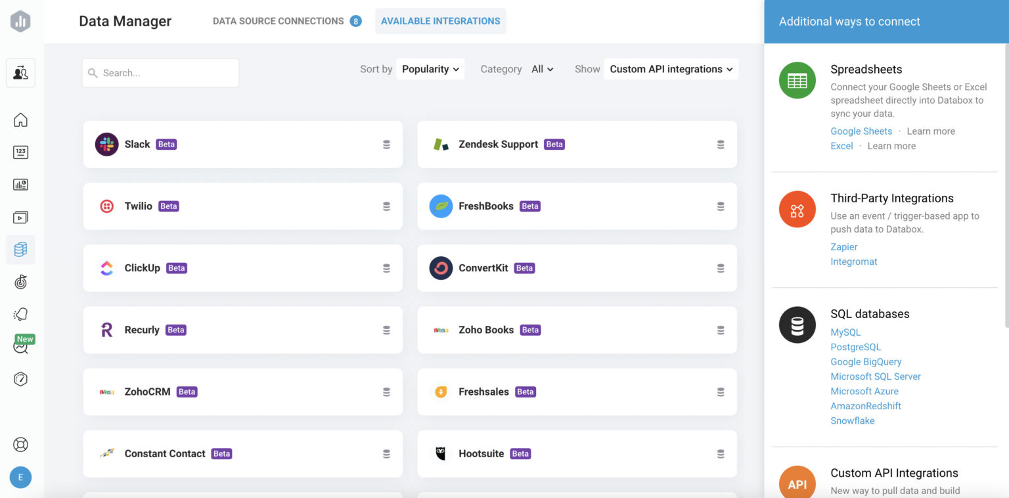1009x498 pixels.
Task: Open the Dashboards panel icon
Action: tap(20, 185)
